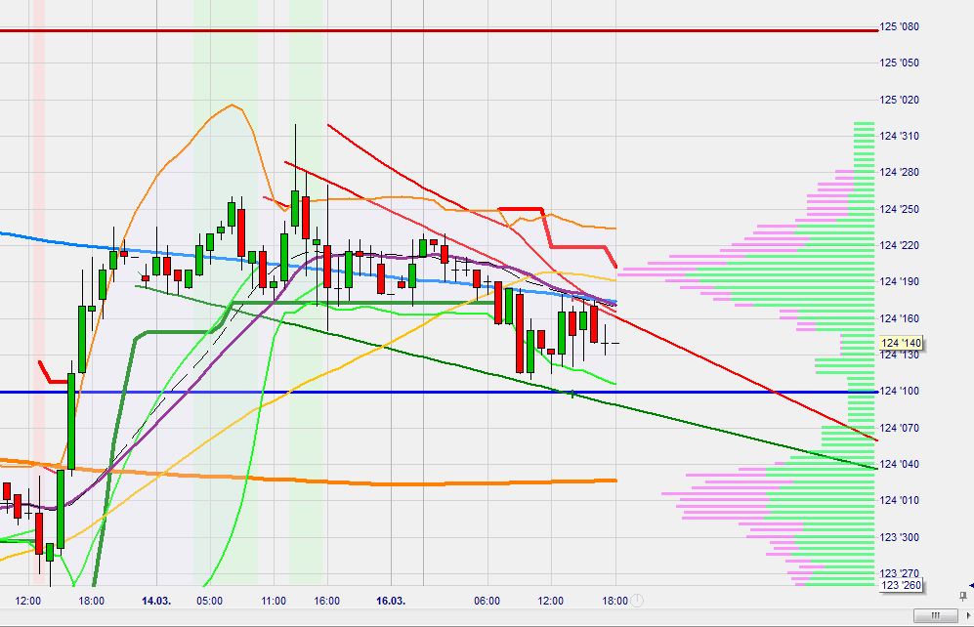Viewport: 974px width, 627px height.
Task: Click the pin icon below the price axis
Action: (x=963, y=597)
